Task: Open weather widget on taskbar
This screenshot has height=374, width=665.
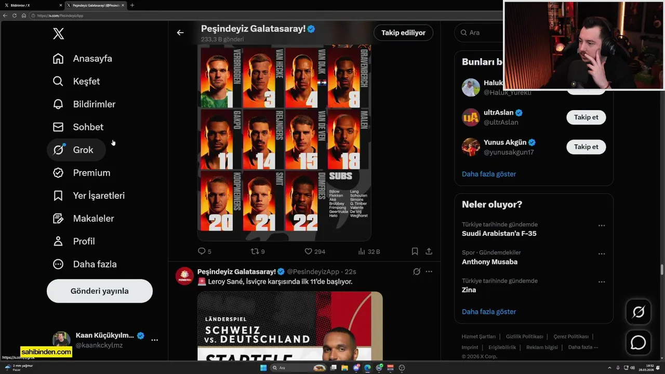Action: (x=18, y=368)
